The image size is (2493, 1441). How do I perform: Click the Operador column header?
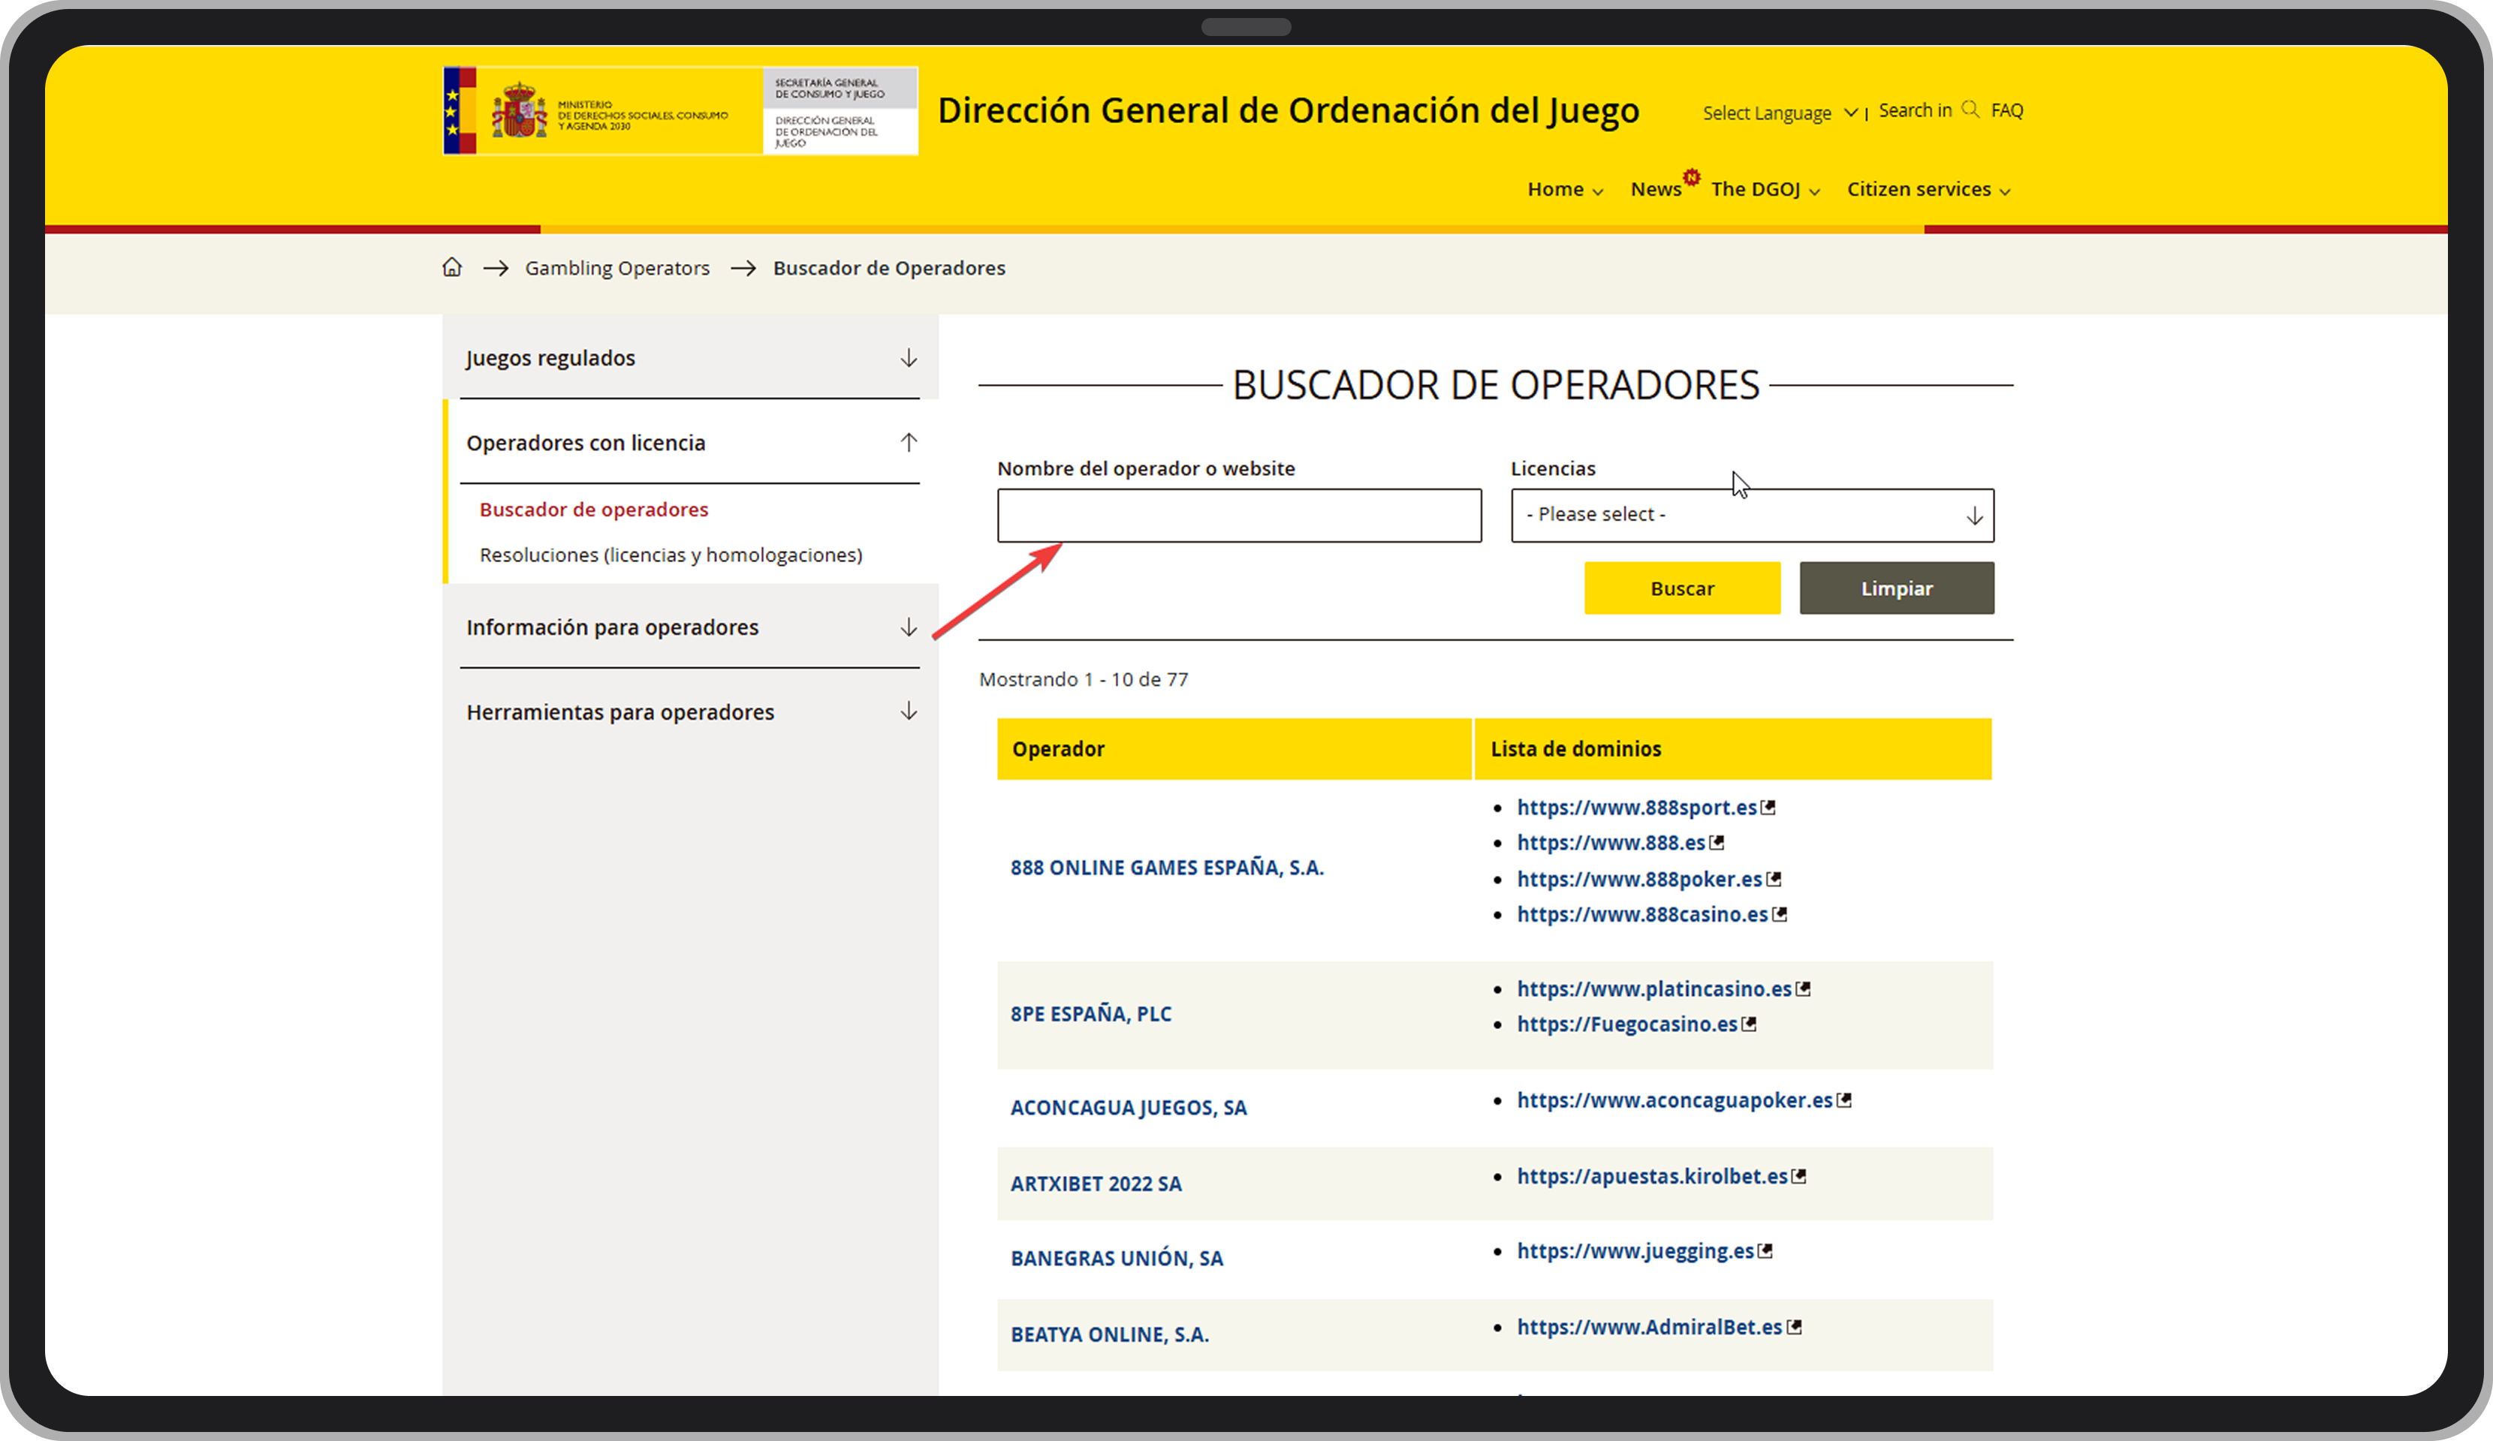pyautogui.click(x=1234, y=749)
